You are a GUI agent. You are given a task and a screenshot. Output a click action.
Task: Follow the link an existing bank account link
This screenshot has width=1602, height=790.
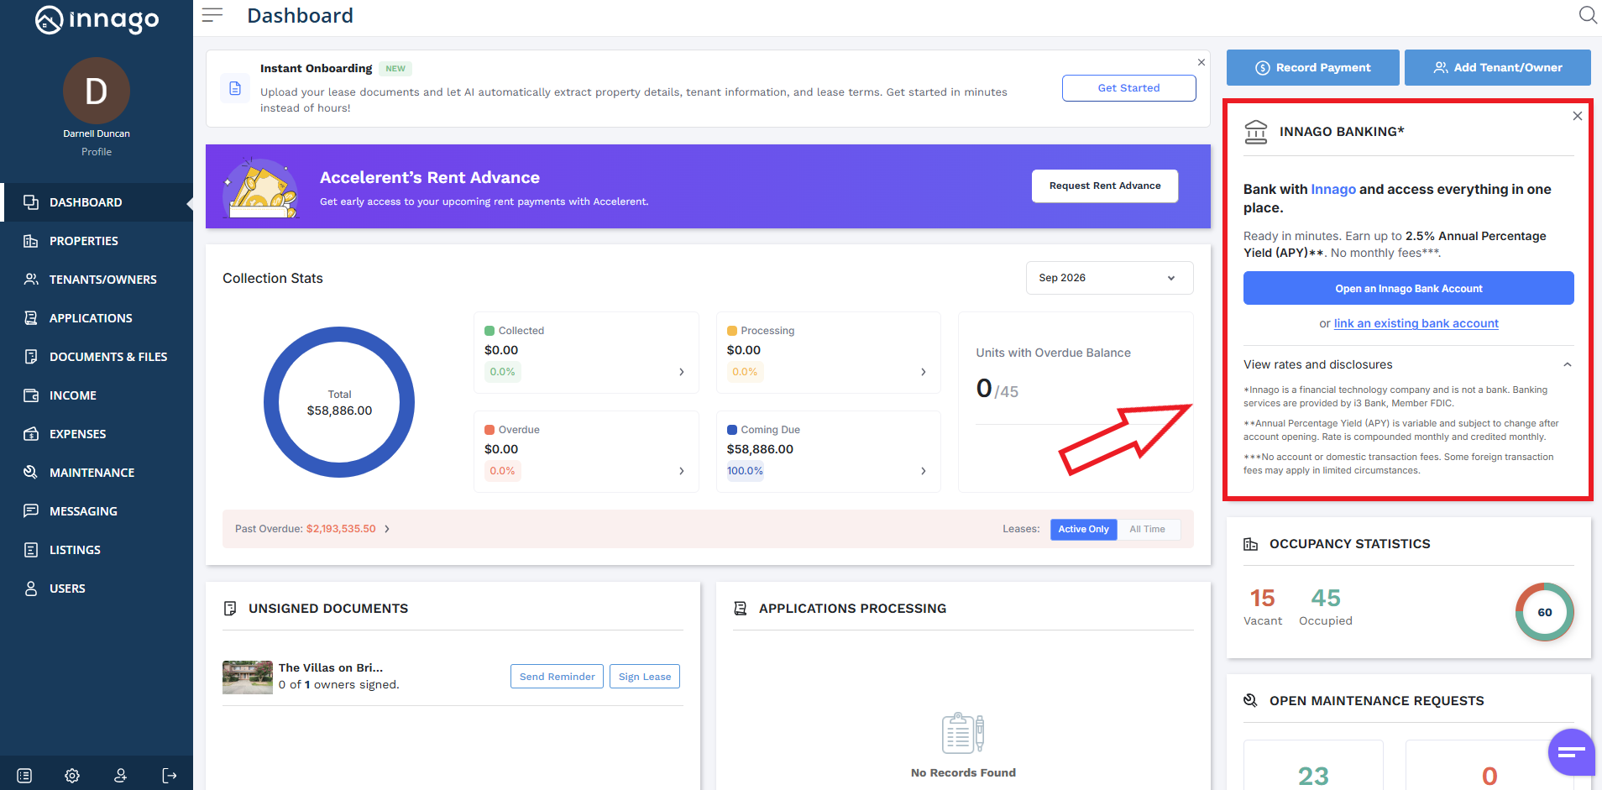(x=1416, y=323)
